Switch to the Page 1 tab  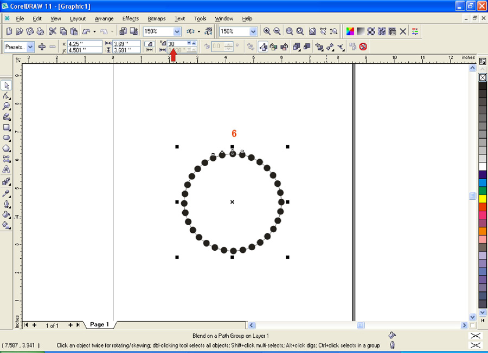coord(100,324)
